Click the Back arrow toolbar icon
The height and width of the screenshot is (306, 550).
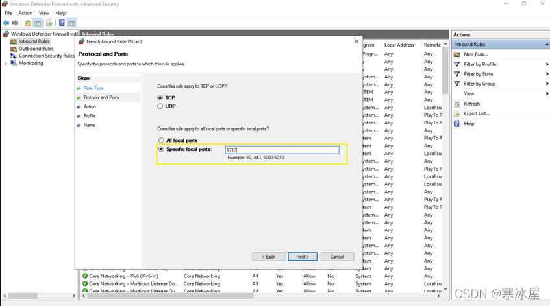click(6, 23)
